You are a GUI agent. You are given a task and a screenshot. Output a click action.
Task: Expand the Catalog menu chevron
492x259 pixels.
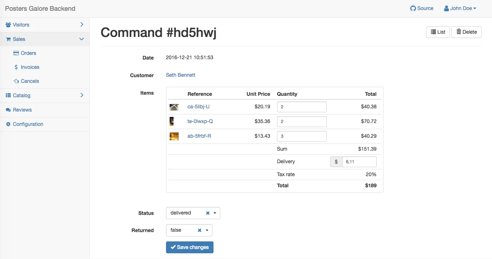[x=82, y=95]
